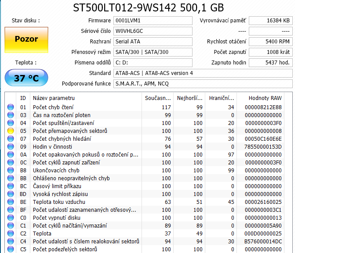Click the status orb for row C4

(x=11, y=241)
